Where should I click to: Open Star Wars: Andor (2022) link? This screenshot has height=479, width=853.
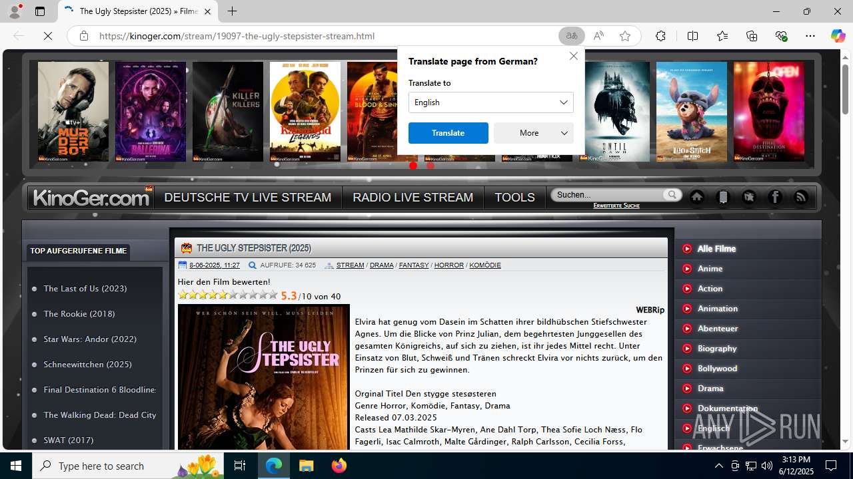pos(90,339)
